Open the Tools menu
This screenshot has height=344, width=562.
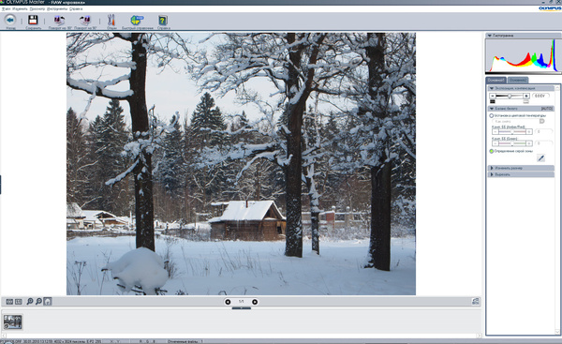[x=57, y=8]
